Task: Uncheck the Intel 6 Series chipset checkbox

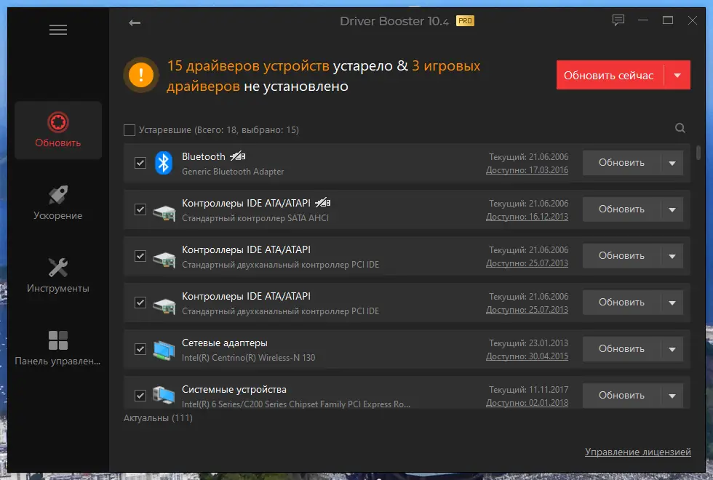Action: click(140, 396)
